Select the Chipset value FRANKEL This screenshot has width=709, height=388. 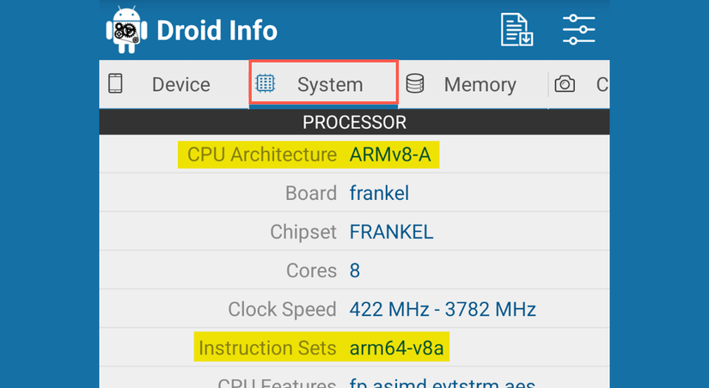pos(391,232)
